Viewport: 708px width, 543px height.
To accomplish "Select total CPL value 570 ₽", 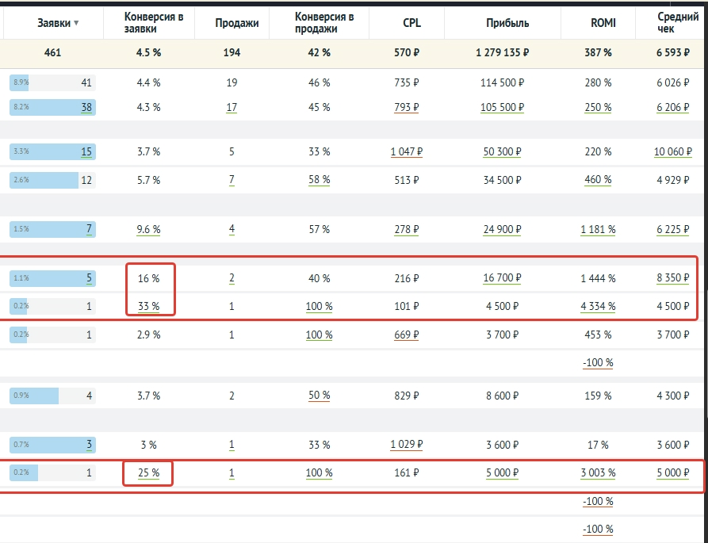I will 407,53.
